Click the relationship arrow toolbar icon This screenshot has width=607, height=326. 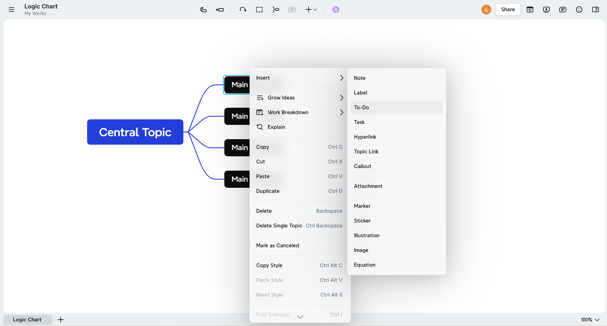(x=243, y=10)
